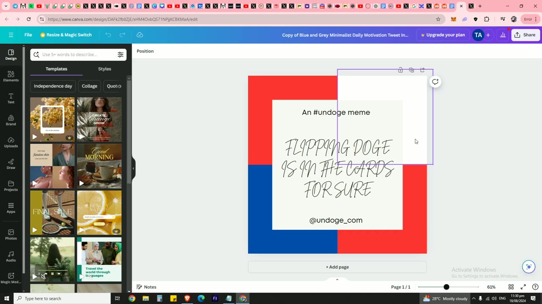Open the Magic Media panel
542x304 pixels.
[11, 278]
